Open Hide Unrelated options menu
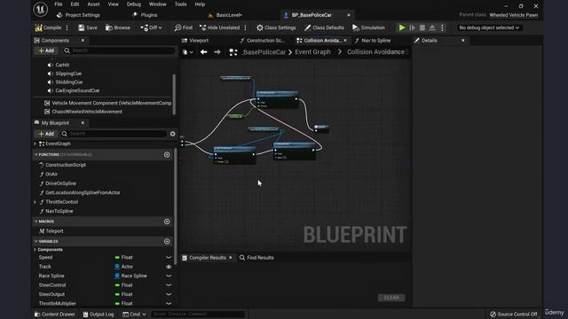Screen dimensions: 568x319 point(246,27)
